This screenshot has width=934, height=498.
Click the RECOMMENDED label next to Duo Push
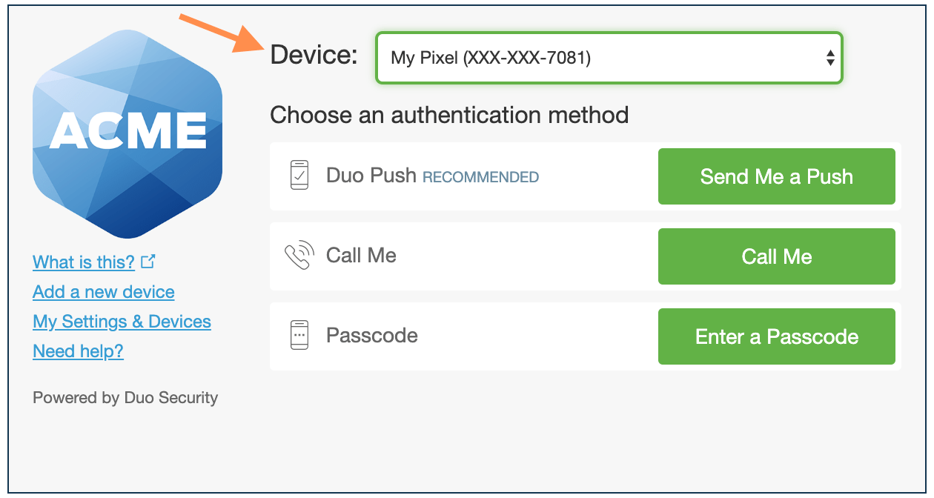(480, 177)
